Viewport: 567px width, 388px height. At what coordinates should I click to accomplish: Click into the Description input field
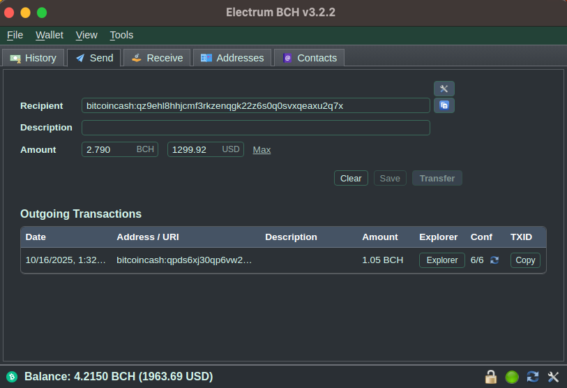click(255, 128)
